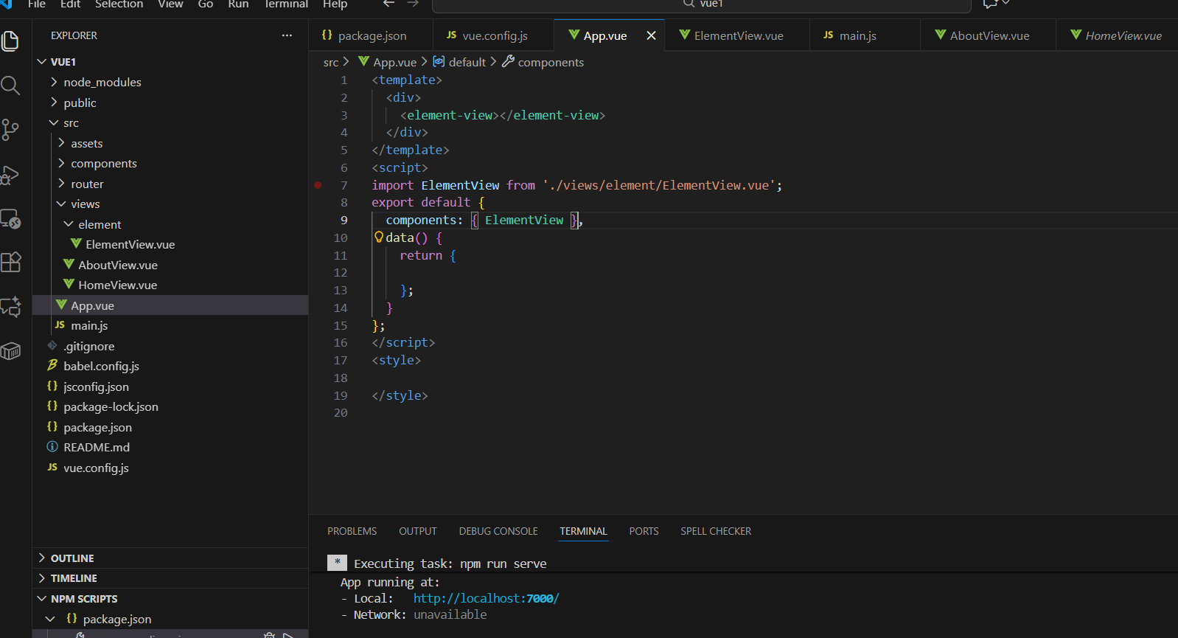Click the git icon of .gitignore
This screenshot has height=638, width=1178.
coord(52,345)
